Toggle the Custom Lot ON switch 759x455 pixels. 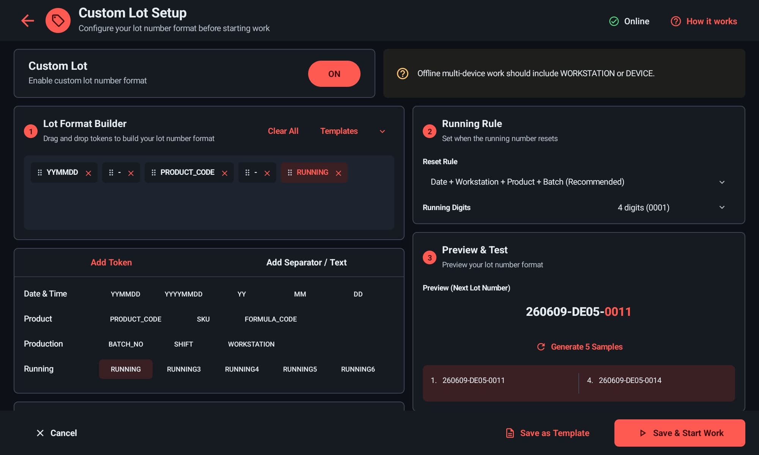[334, 74]
